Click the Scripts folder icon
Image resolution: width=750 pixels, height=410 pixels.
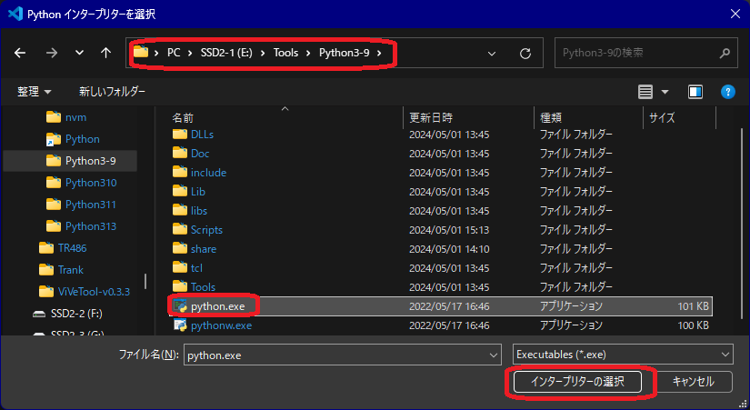point(180,230)
